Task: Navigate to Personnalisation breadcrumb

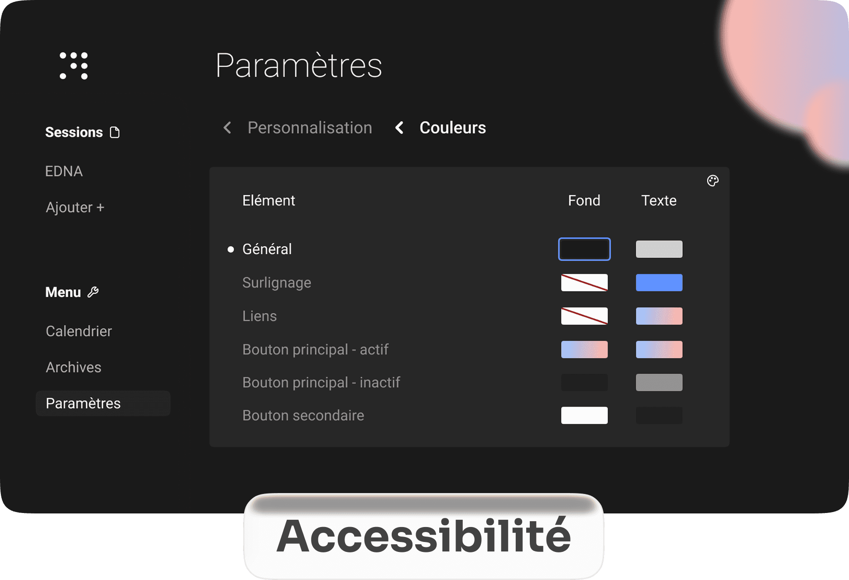Action: [x=310, y=128]
